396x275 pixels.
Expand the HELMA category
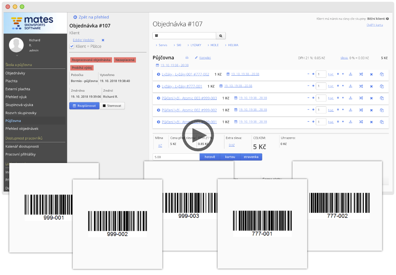click(x=232, y=45)
